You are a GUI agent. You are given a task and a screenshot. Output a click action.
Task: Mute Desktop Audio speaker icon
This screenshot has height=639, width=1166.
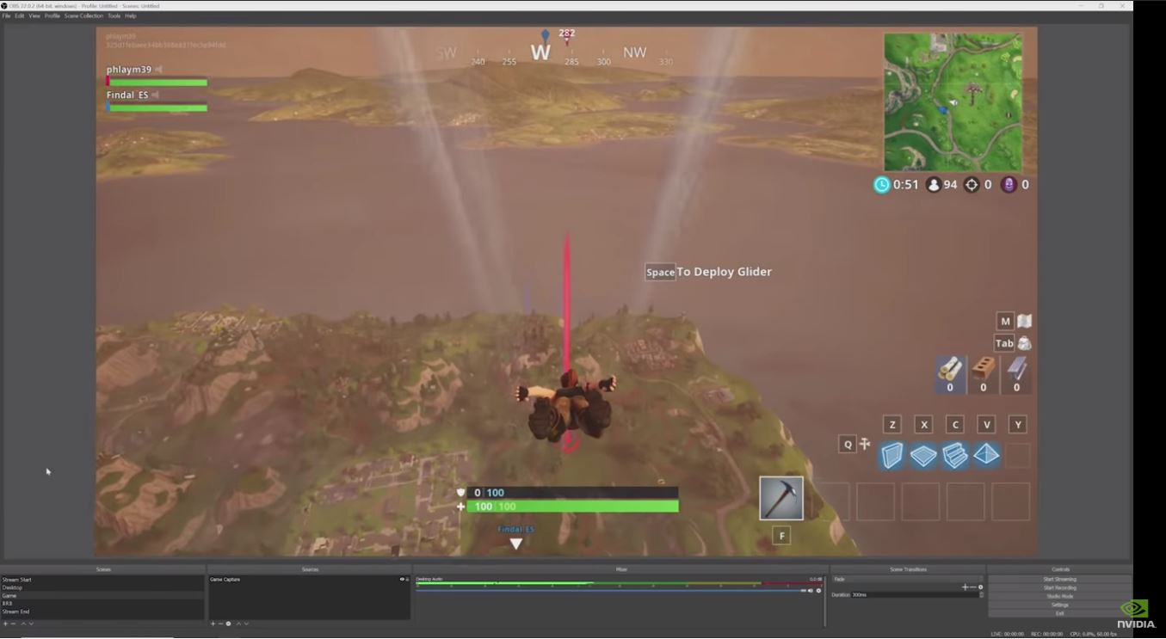click(811, 591)
